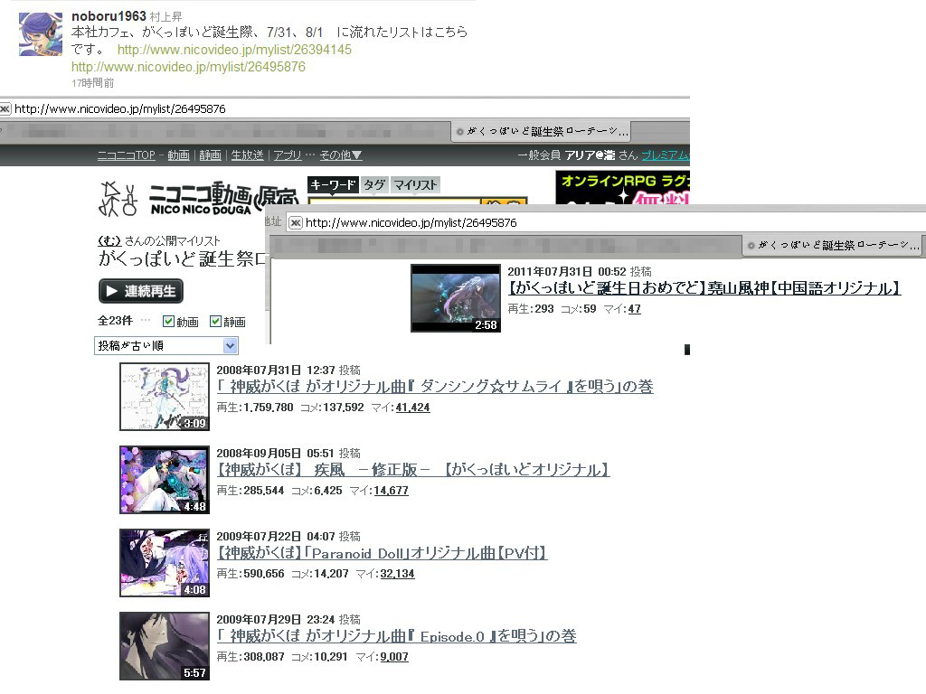The image size is (926, 694).
Task: Click 全23件 item count text
Action: [x=115, y=321]
